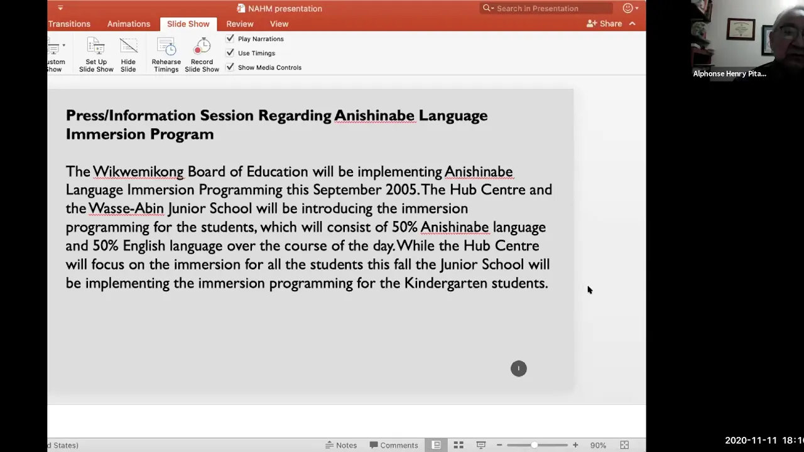Click the Alphonse Henry video thumbnail
This screenshot has width=804, height=452.
pyautogui.click(x=747, y=40)
